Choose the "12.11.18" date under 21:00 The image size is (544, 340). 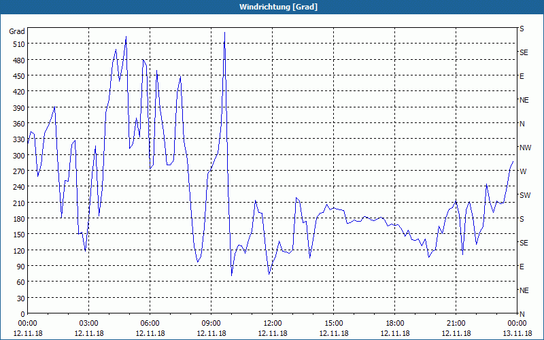click(456, 333)
